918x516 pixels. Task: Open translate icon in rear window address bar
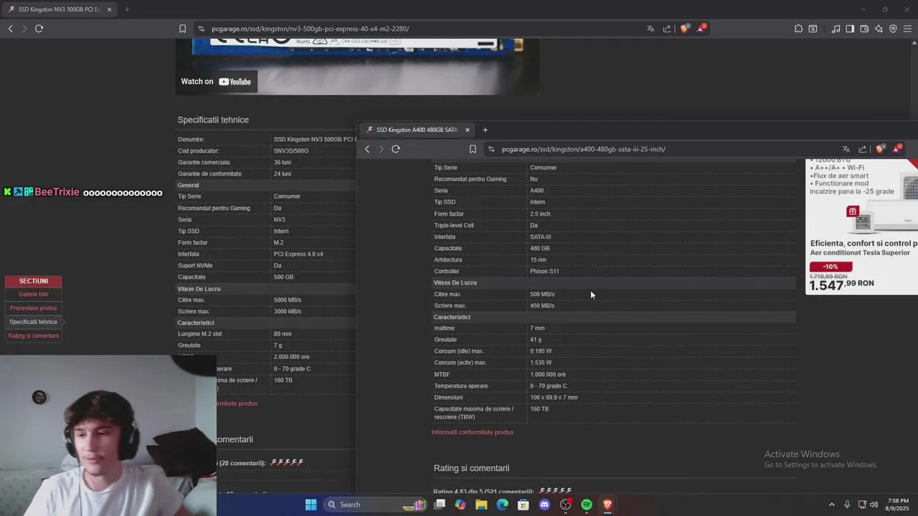tap(650, 29)
